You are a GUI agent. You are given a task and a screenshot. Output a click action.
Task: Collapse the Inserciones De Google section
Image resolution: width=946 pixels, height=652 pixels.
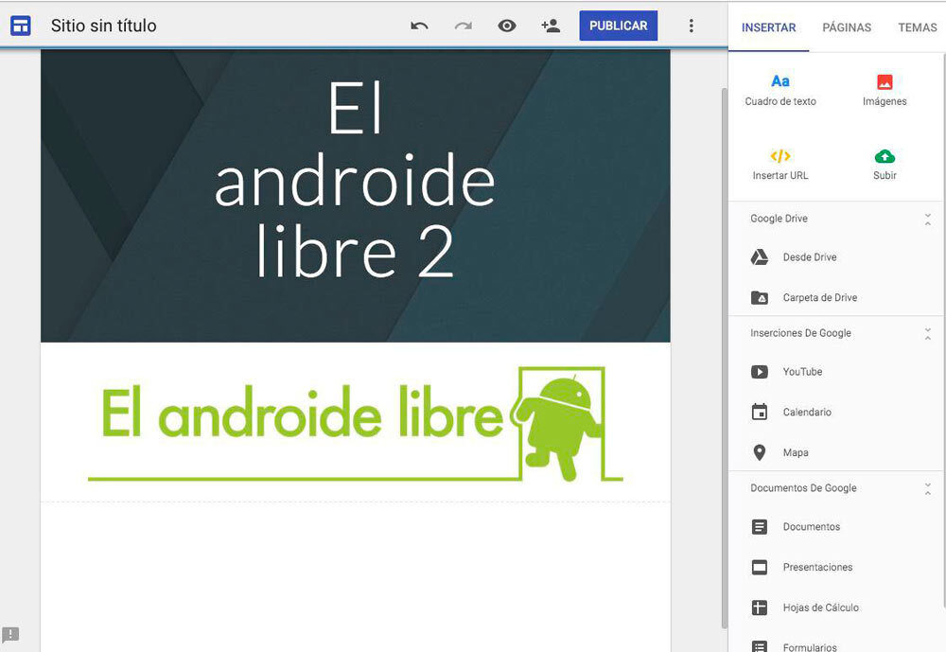[928, 333]
